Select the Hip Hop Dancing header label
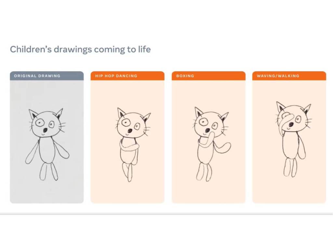Screen dimensions: 333x249 click(116, 76)
